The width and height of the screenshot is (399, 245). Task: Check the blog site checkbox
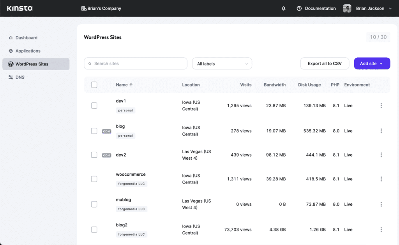pyautogui.click(x=94, y=131)
